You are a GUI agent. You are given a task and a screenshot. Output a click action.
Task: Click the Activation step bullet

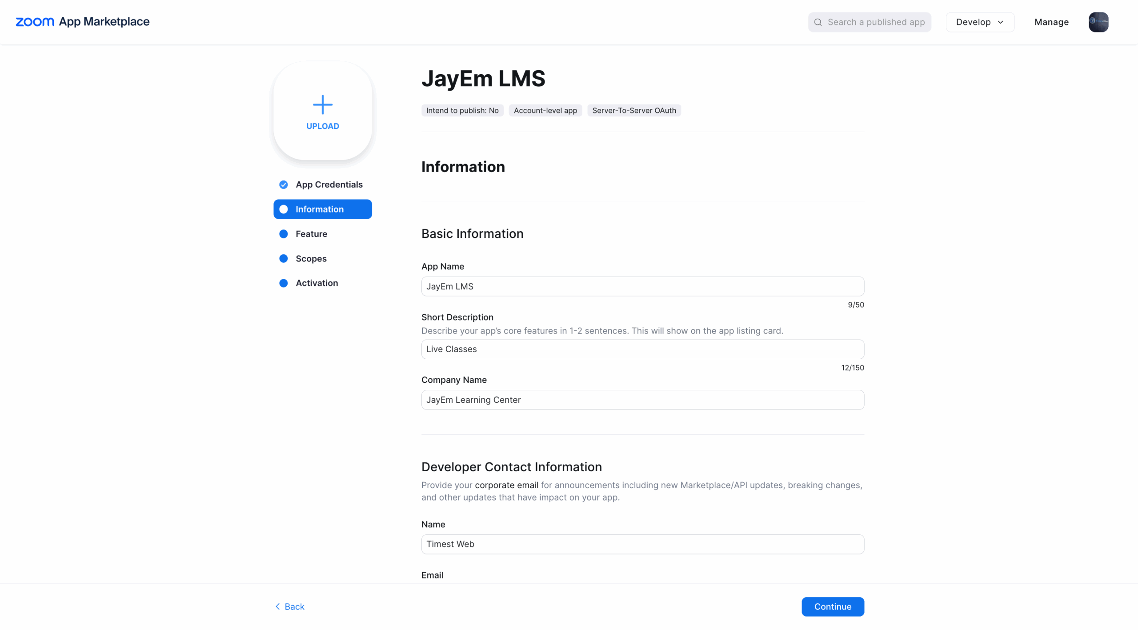pyautogui.click(x=283, y=283)
